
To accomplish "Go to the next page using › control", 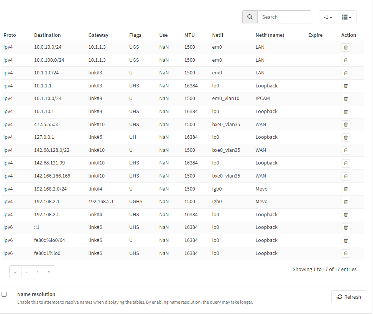I will point(38,272).
